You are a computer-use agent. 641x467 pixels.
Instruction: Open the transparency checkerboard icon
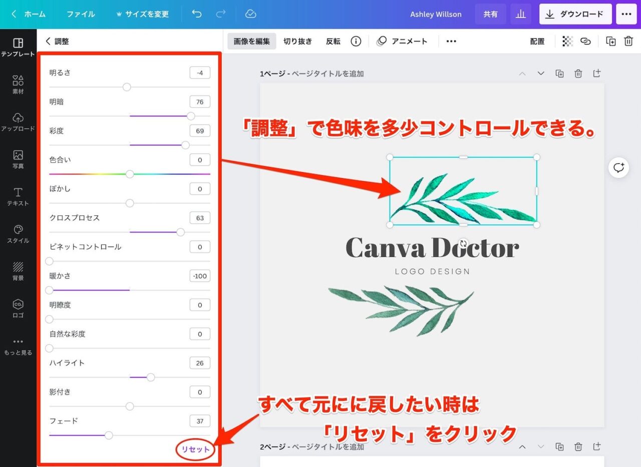pos(567,41)
